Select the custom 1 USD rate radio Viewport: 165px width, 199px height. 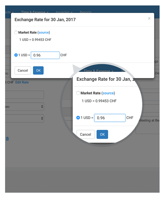(x=16, y=55)
